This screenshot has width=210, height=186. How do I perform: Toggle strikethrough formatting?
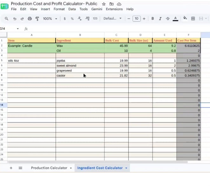[x=168, y=19]
